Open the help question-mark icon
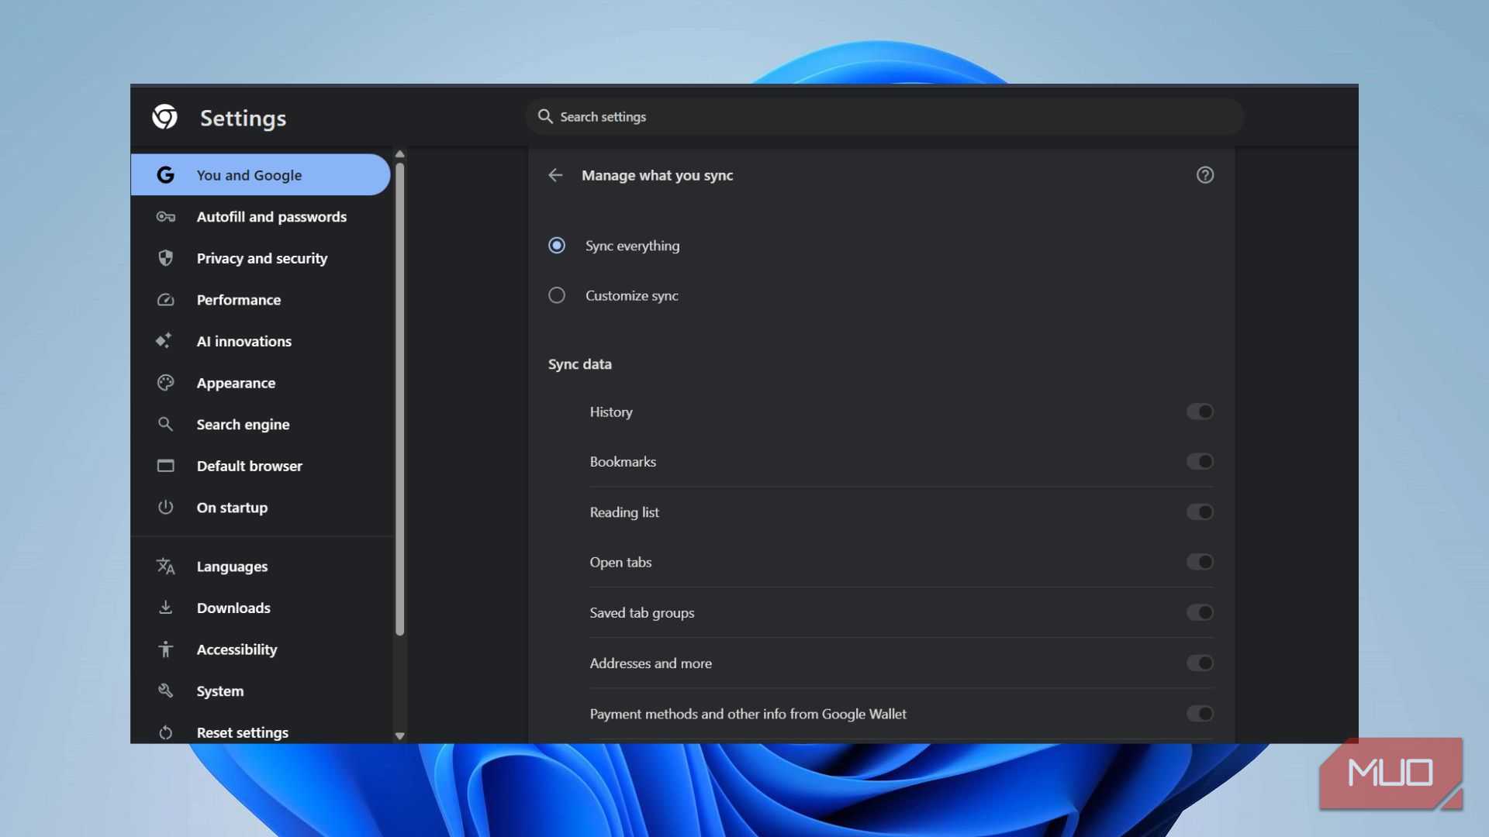This screenshot has width=1489, height=837. click(1205, 175)
